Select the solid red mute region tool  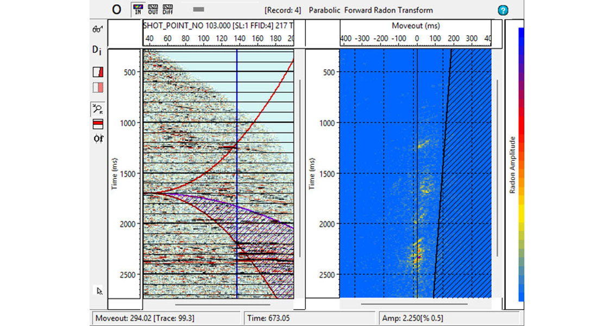[98, 72]
